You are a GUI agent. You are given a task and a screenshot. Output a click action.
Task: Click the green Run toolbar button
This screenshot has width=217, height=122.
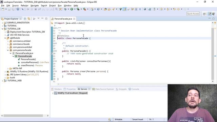pyautogui.click(x=72, y=9)
